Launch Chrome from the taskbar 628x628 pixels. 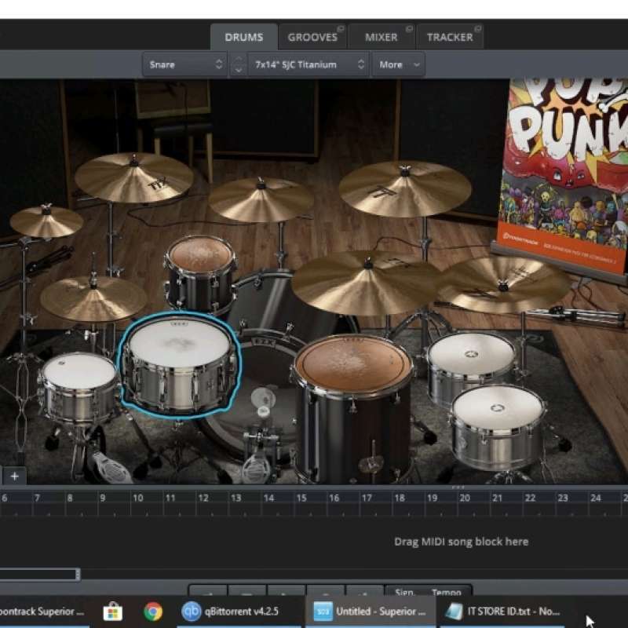(151, 611)
